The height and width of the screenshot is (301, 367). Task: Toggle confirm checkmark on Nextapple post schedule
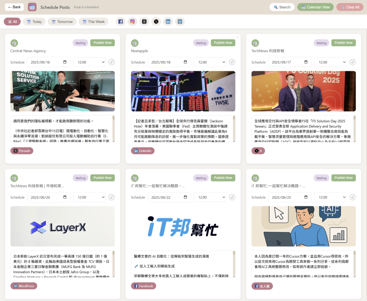coord(232,62)
